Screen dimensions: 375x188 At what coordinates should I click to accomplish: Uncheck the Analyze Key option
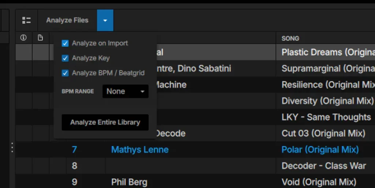[65, 58]
